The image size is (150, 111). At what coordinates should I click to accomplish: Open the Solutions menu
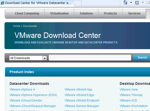click(86, 13)
